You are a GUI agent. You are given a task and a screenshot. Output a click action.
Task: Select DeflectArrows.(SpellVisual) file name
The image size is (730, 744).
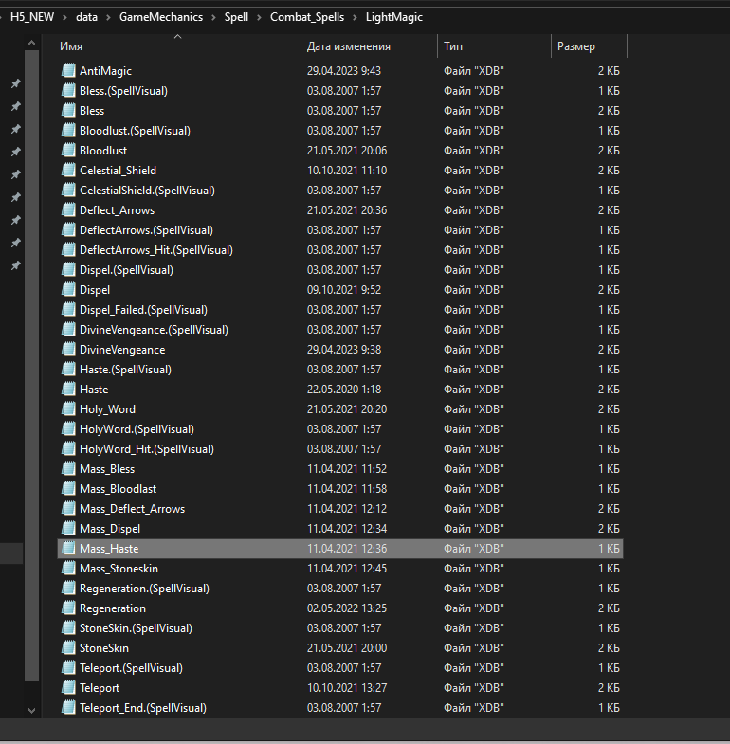point(146,230)
